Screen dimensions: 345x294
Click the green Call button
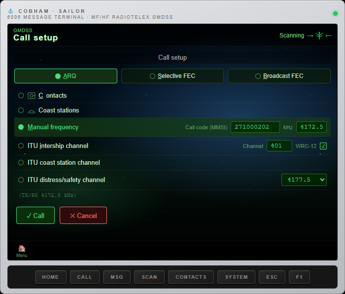(x=35, y=216)
